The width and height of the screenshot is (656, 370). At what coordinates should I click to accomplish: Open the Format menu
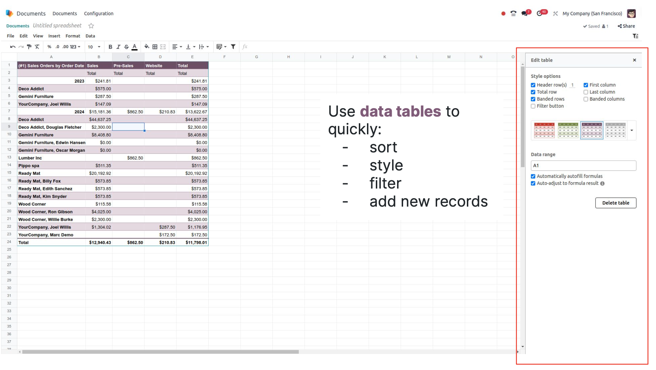click(x=73, y=36)
